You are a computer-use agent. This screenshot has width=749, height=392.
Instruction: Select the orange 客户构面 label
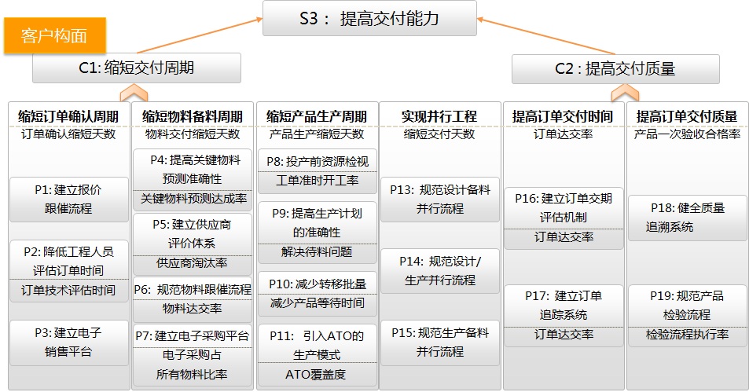point(54,36)
